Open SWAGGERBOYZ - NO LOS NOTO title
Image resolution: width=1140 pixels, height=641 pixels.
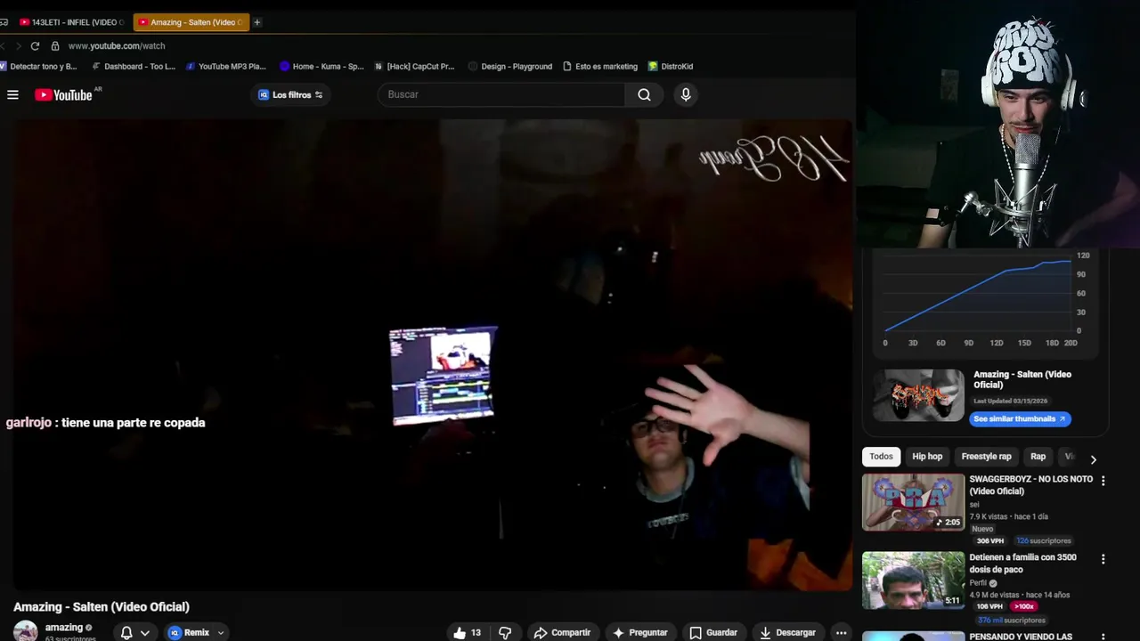[1030, 485]
